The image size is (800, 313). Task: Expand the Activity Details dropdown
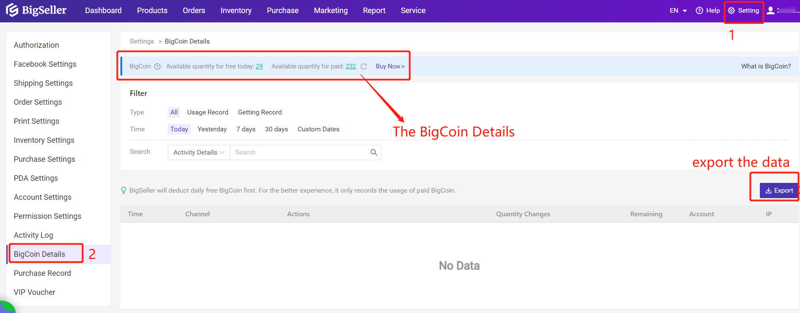point(199,152)
